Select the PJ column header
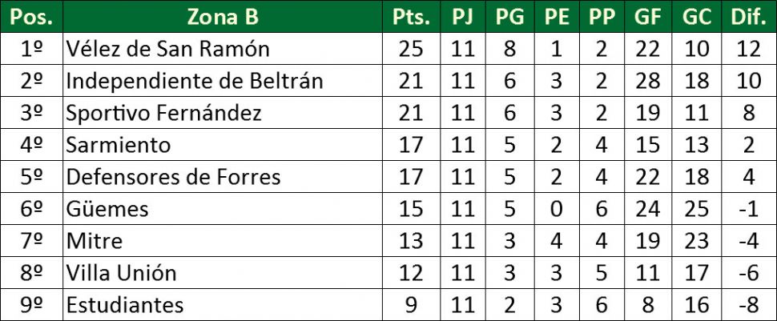Image resolution: width=777 pixels, height=321 pixels. (462, 17)
